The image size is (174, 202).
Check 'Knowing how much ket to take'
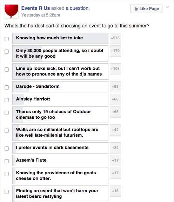[x=7, y=39]
